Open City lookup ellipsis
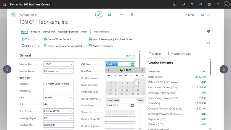Screen dimensions: 231x130 click(x=71, y=97)
